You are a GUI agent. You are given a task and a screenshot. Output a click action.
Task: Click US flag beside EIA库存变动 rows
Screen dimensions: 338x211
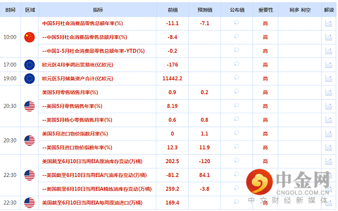(29, 175)
